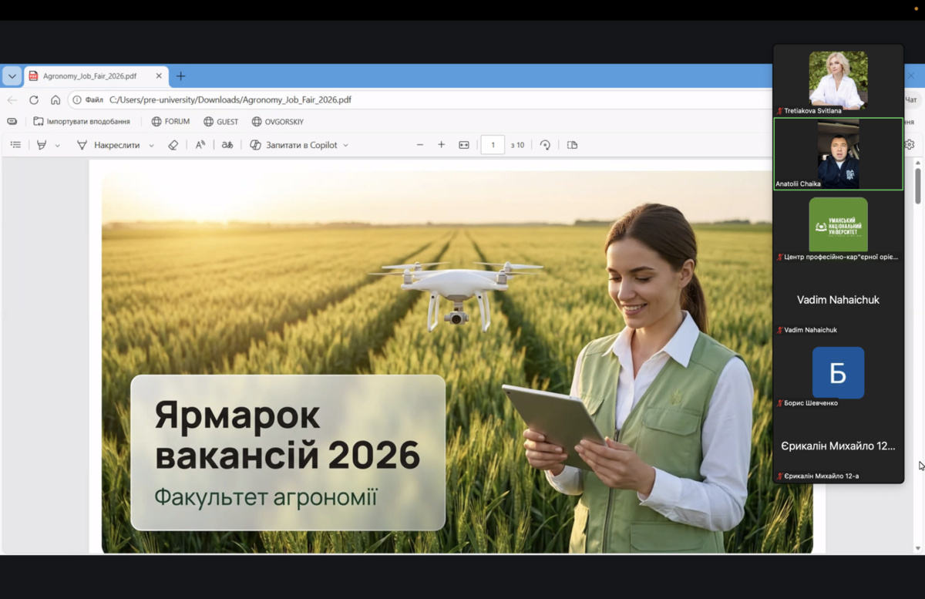
Task: Click Імпортувати вподобання in bookmarks bar
Action: pyautogui.click(x=82, y=122)
